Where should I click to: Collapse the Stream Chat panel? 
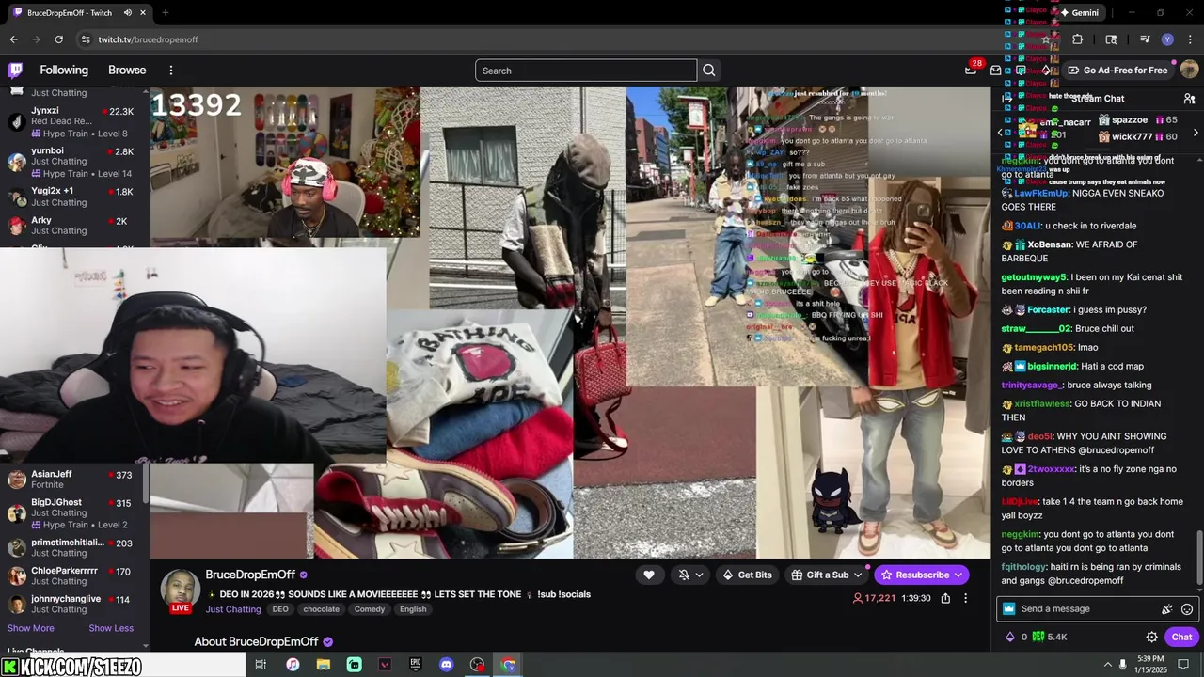[x=1007, y=98]
